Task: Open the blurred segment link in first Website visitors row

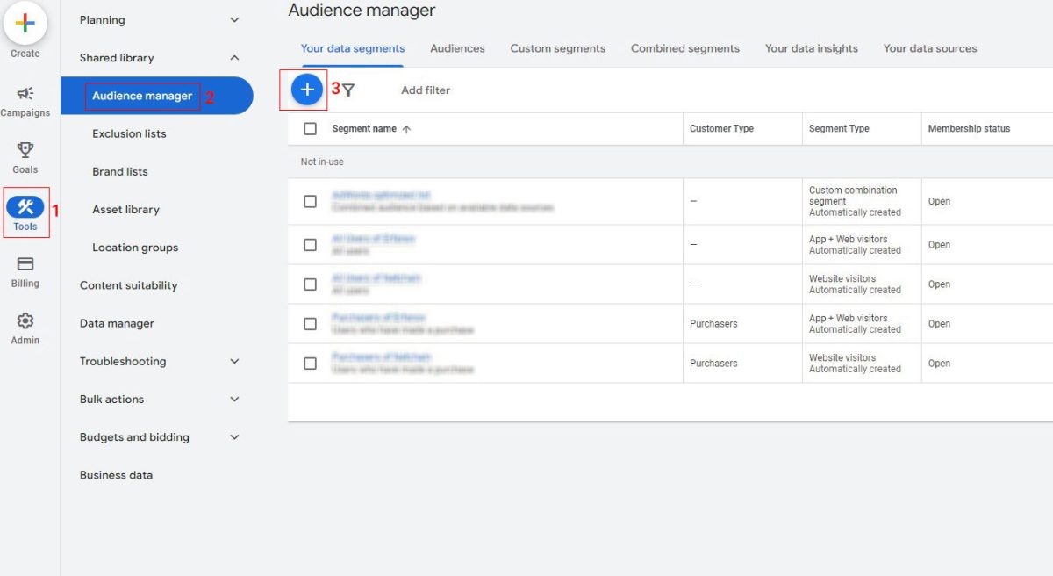Action: coord(376,278)
